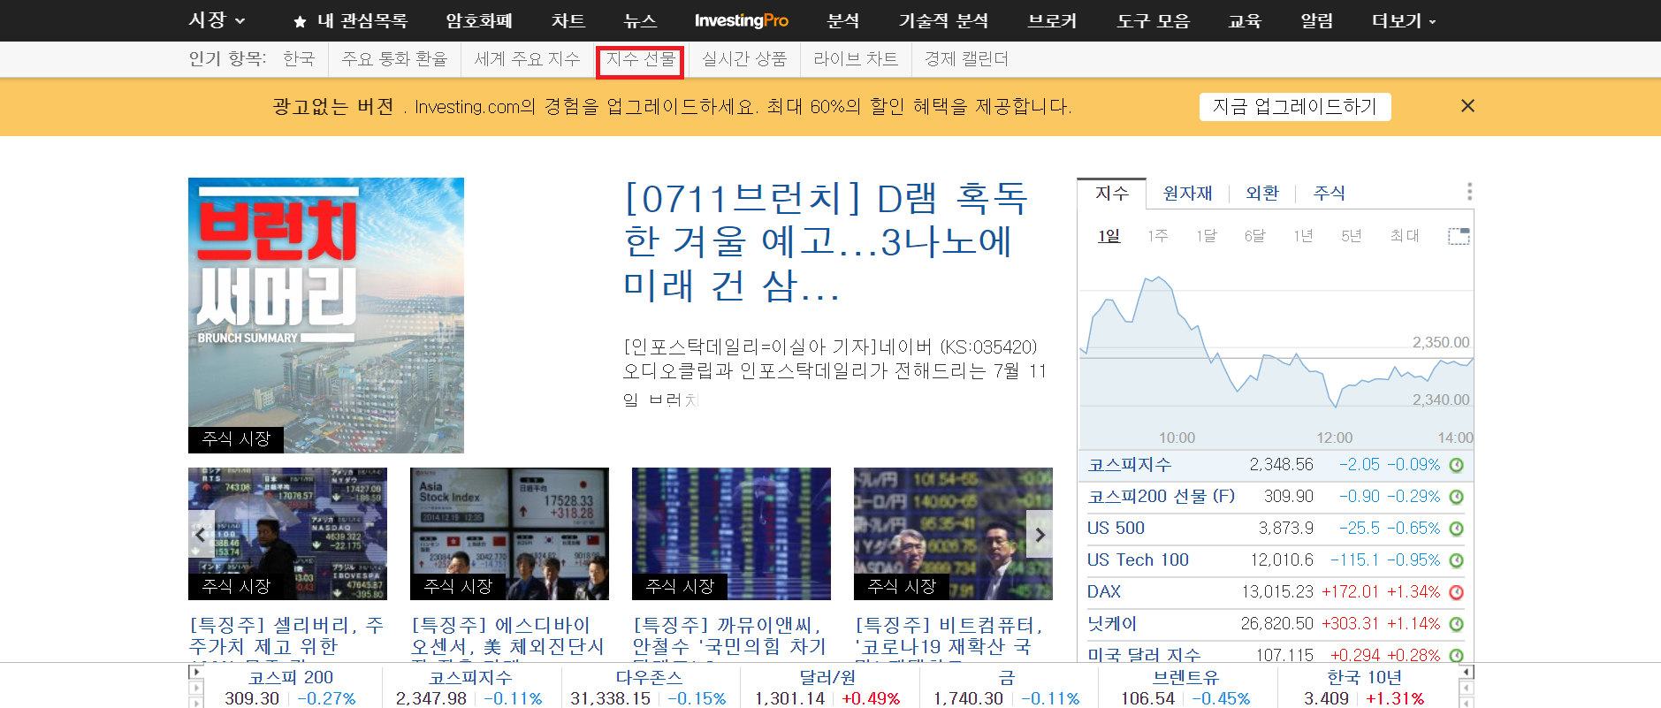
Task: Open the 알림 alerts menu
Action: point(1316,20)
